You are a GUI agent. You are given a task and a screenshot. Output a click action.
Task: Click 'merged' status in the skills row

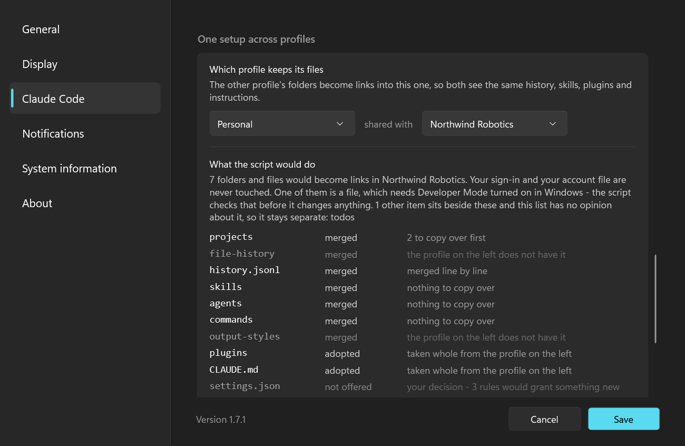click(341, 288)
